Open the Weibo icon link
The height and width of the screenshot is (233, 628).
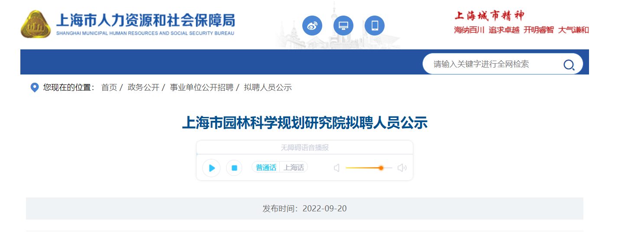coord(312,26)
